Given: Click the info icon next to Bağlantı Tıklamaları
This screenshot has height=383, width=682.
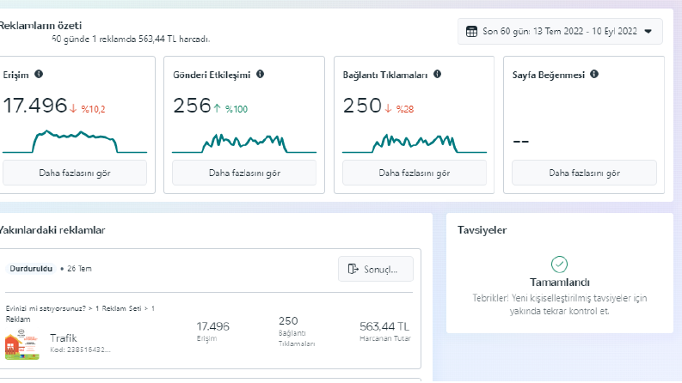Looking at the screenshot, I should (x=437, y=74).
